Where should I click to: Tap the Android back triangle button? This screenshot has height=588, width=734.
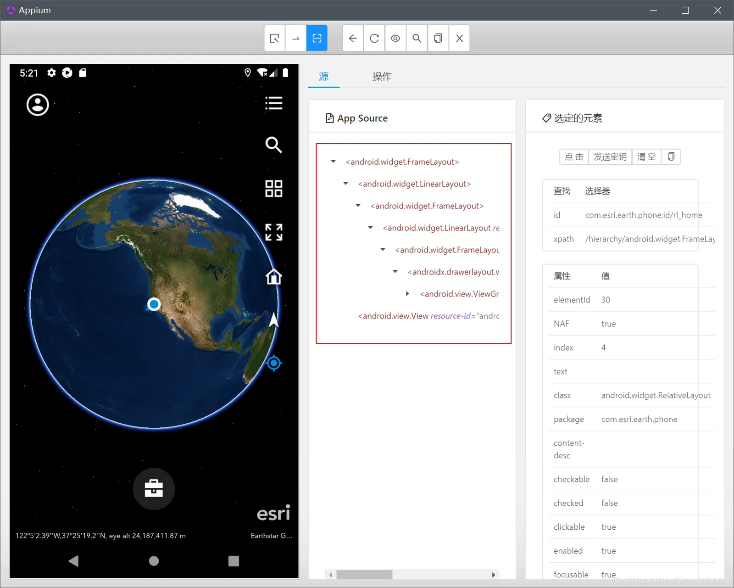point(73,560)
